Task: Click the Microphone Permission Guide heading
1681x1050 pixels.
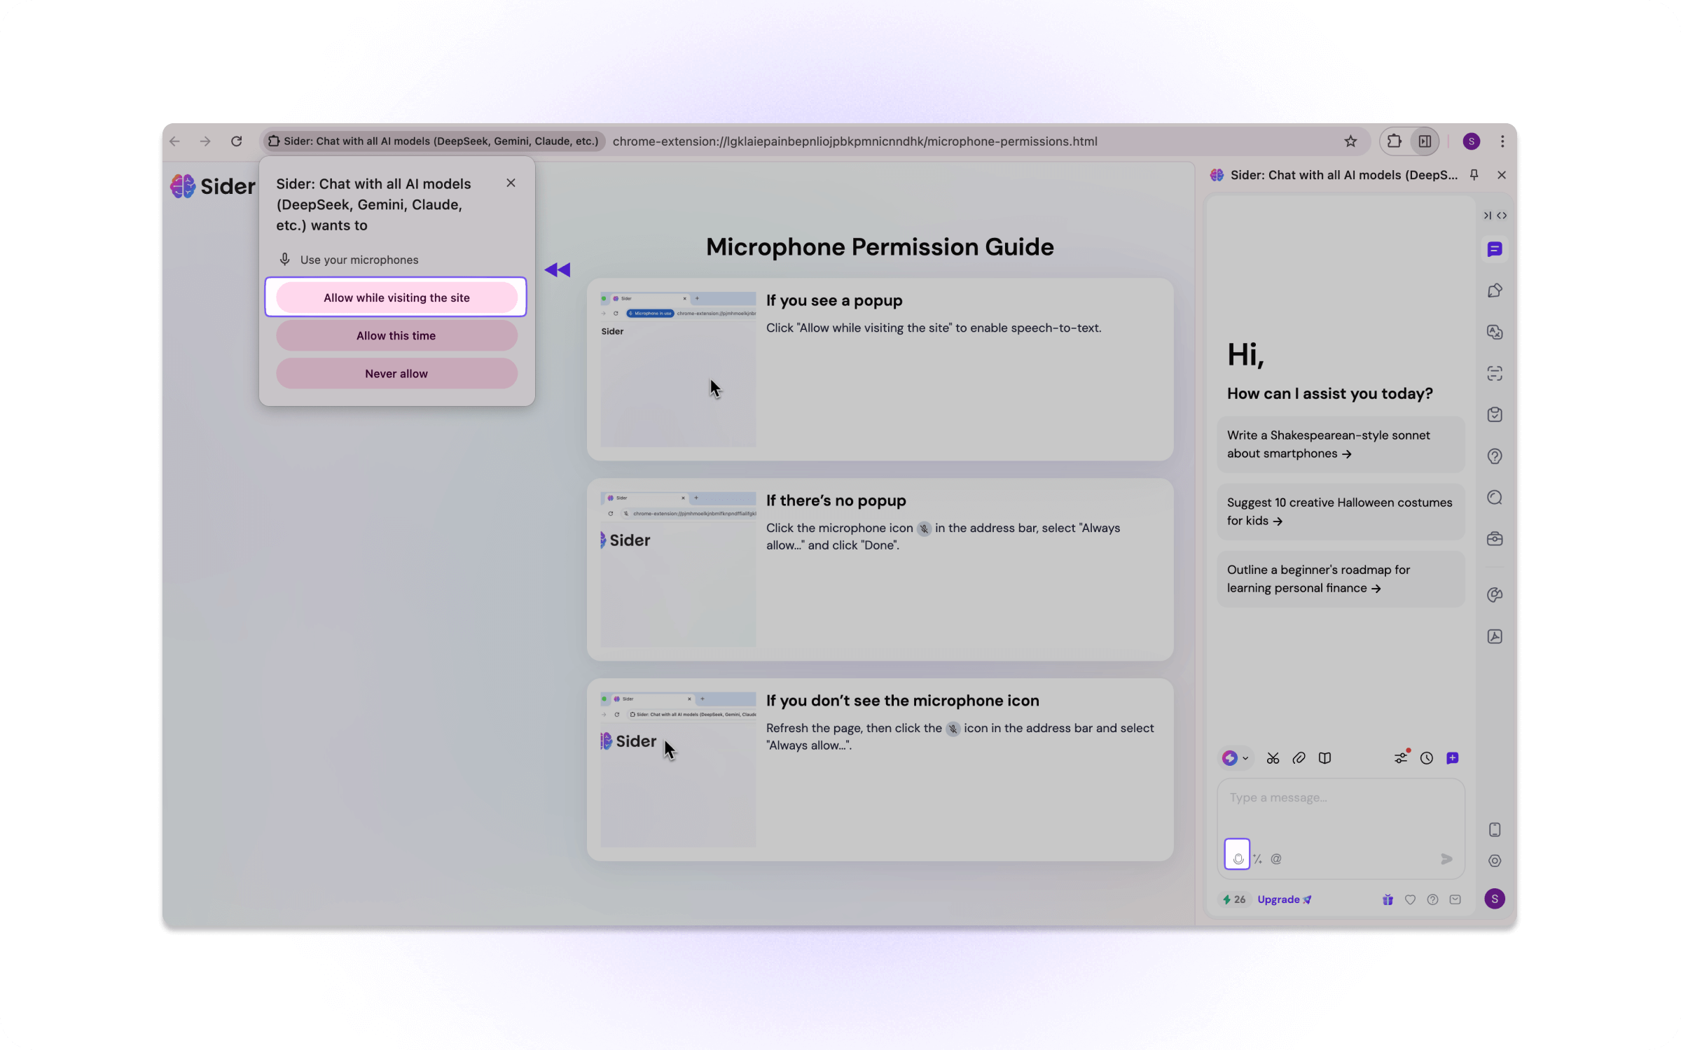Action: coord(880,246)
